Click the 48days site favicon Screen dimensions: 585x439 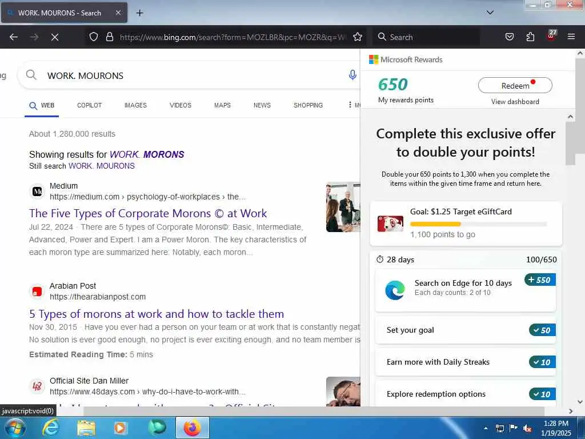[x=37, y=386]
